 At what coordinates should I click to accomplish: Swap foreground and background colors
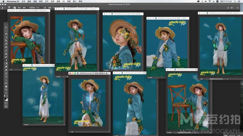tap(7, 96)
